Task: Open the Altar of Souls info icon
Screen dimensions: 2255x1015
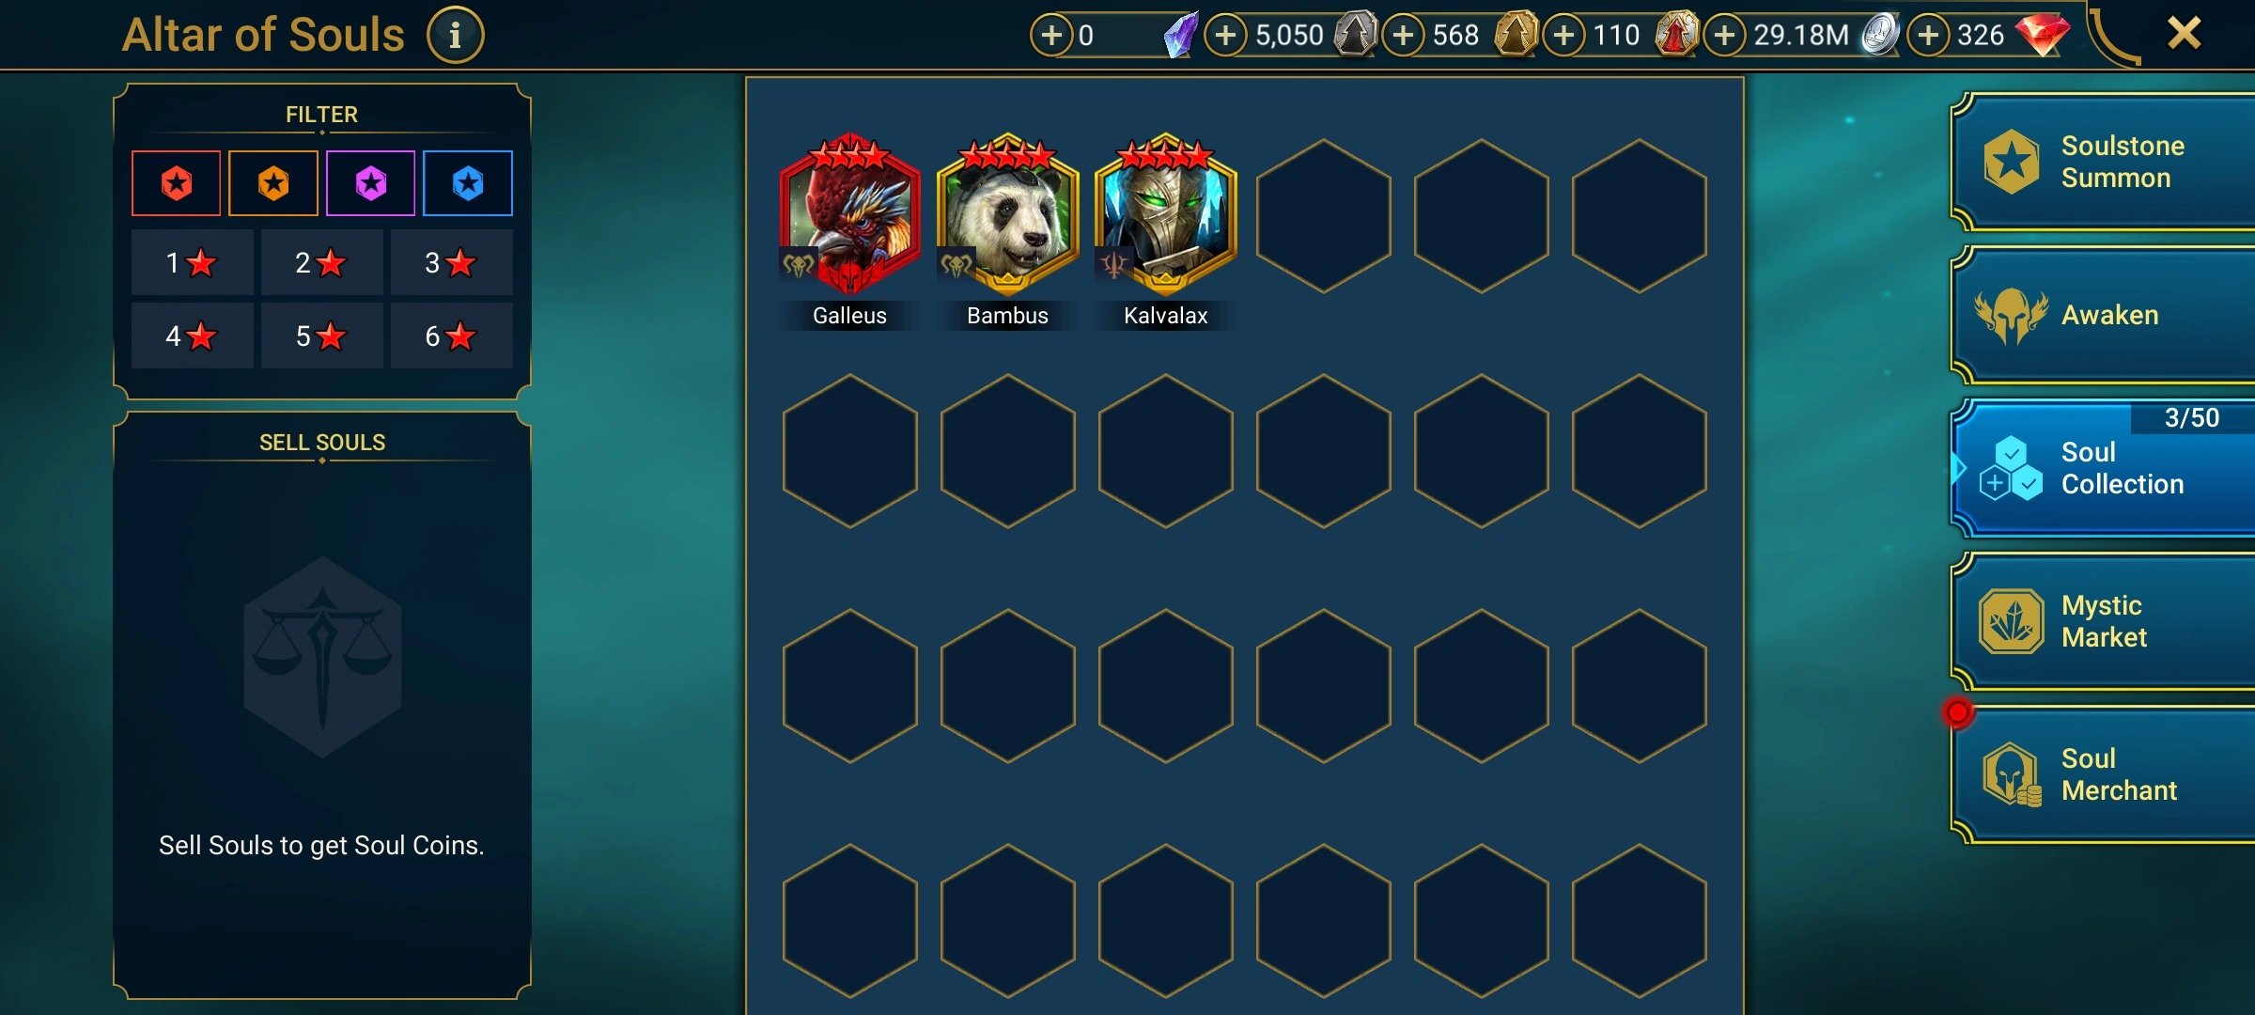Action: tap(456, 36)
